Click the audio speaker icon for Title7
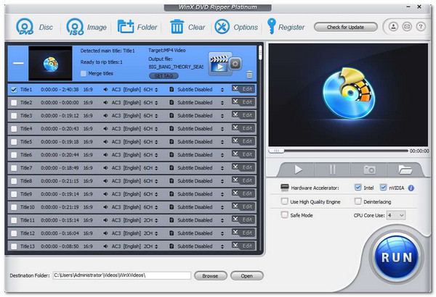436x297 pixels. [105, 168]
